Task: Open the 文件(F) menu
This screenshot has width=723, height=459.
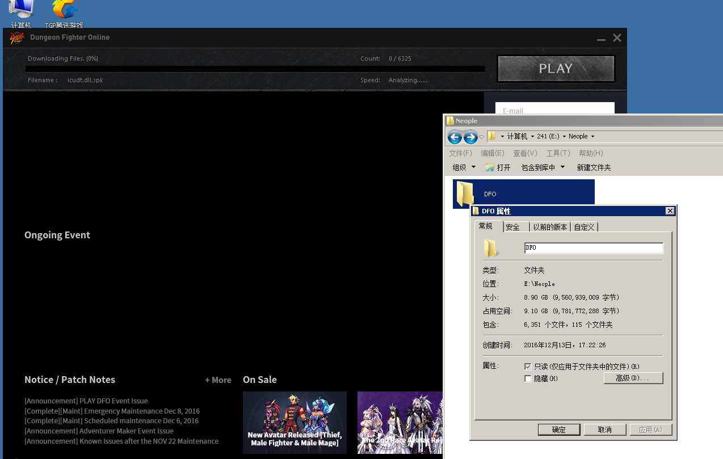Action: [x=460, y=153]
